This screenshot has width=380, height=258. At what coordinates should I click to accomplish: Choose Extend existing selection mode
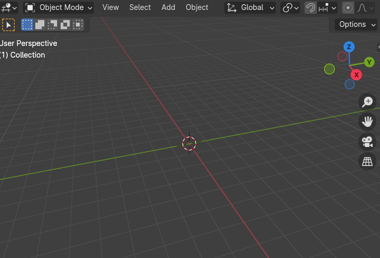40,24
